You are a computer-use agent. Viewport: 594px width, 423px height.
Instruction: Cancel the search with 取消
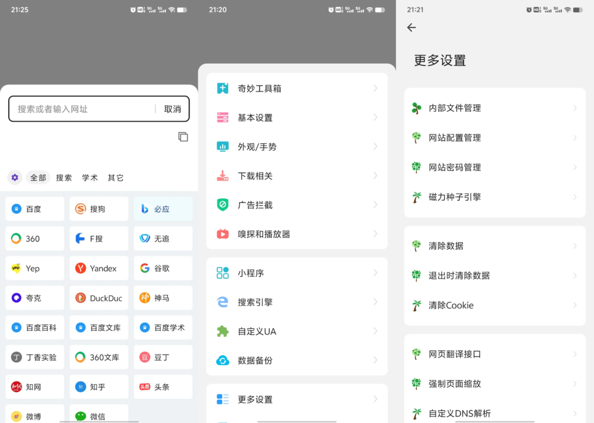pyautogui.click(x=172, y=109)
